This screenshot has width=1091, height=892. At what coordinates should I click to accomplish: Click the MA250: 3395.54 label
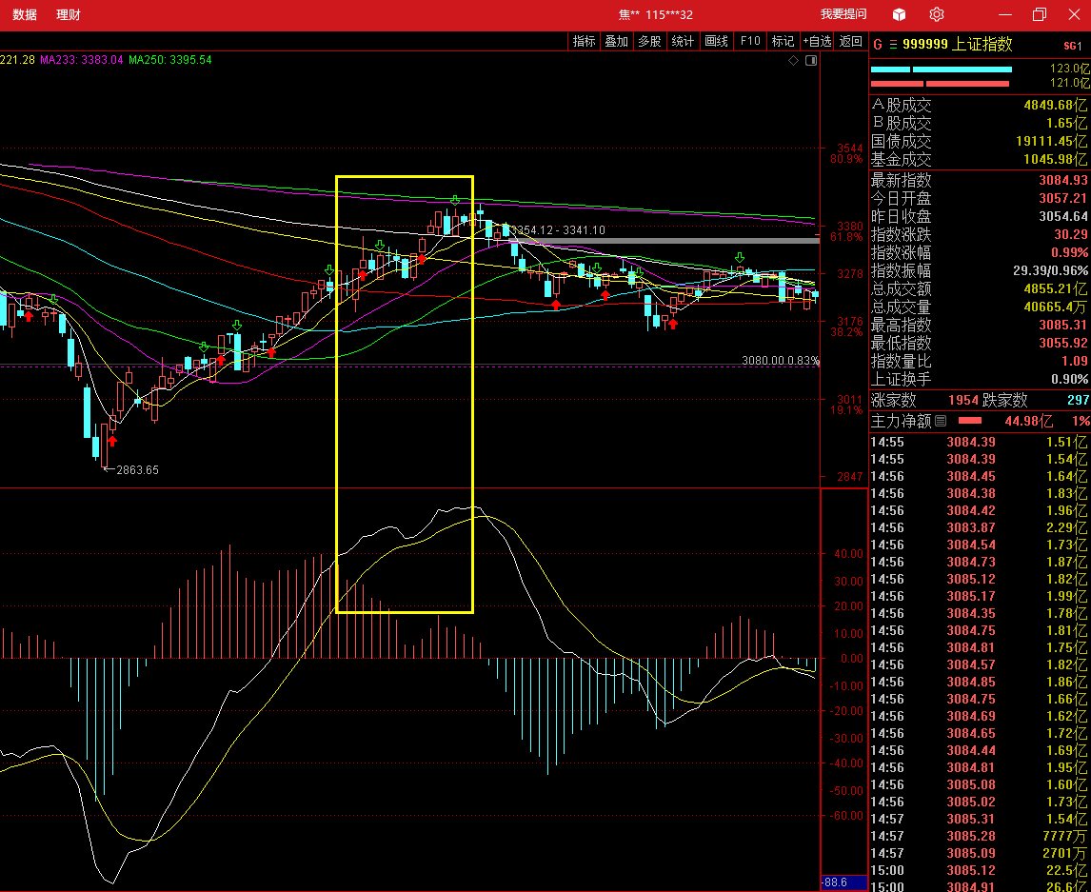point(169,60)
